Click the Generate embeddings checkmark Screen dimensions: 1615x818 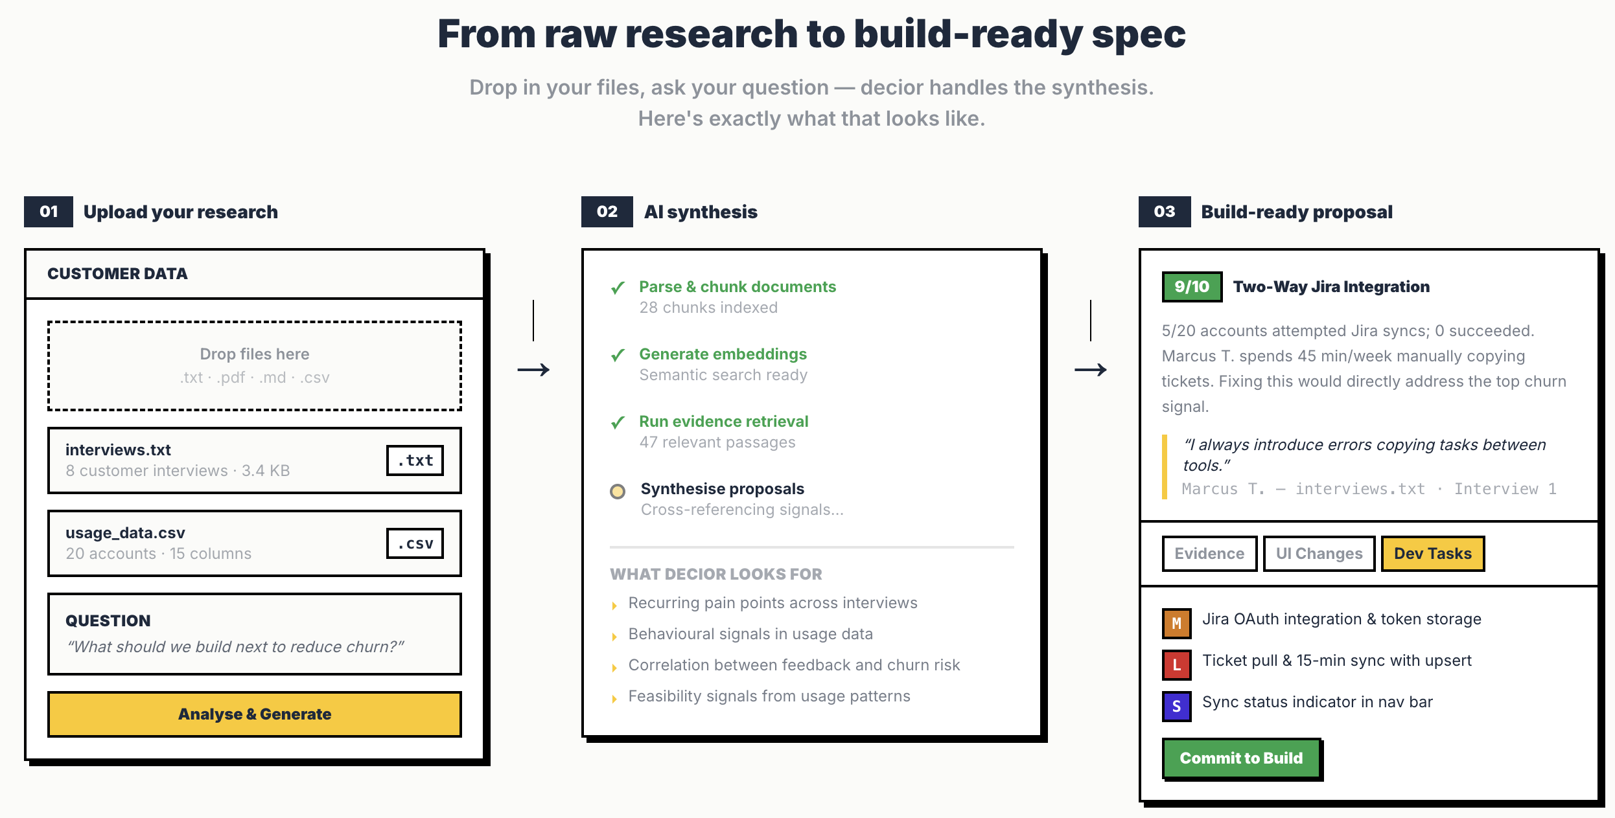click(x=618, y=355)
